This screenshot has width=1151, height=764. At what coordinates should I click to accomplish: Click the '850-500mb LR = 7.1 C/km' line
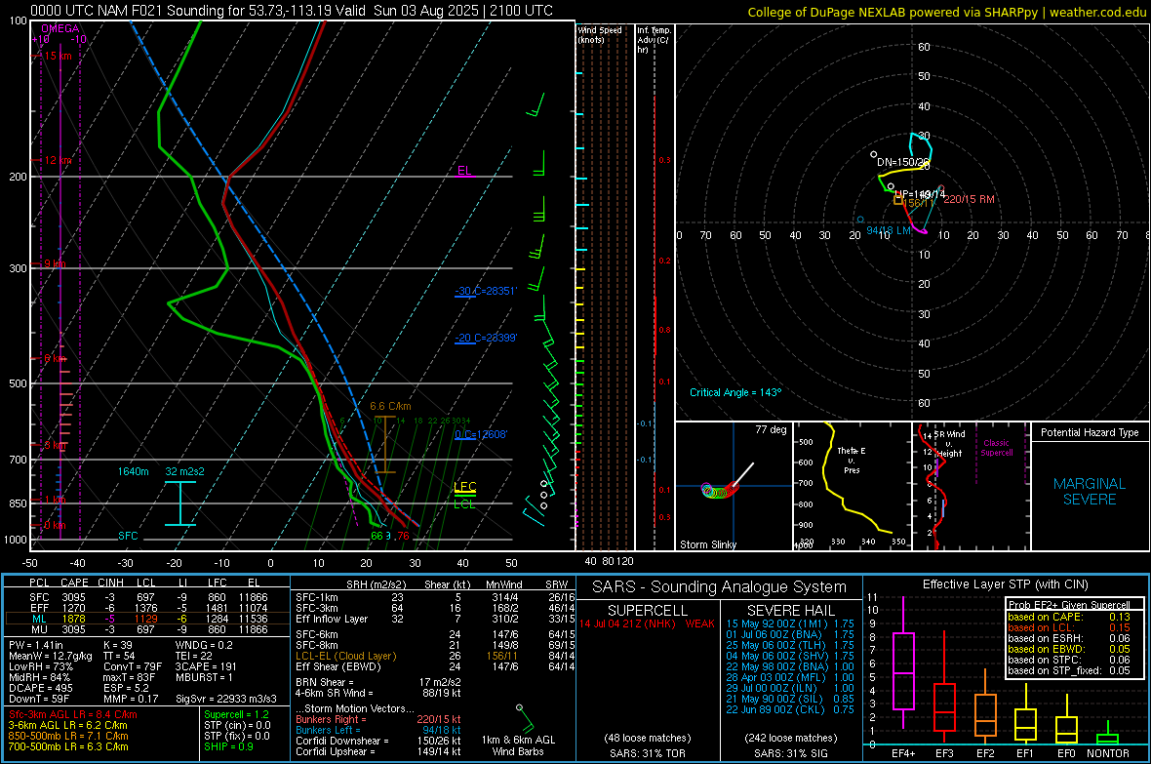point(68,736)
